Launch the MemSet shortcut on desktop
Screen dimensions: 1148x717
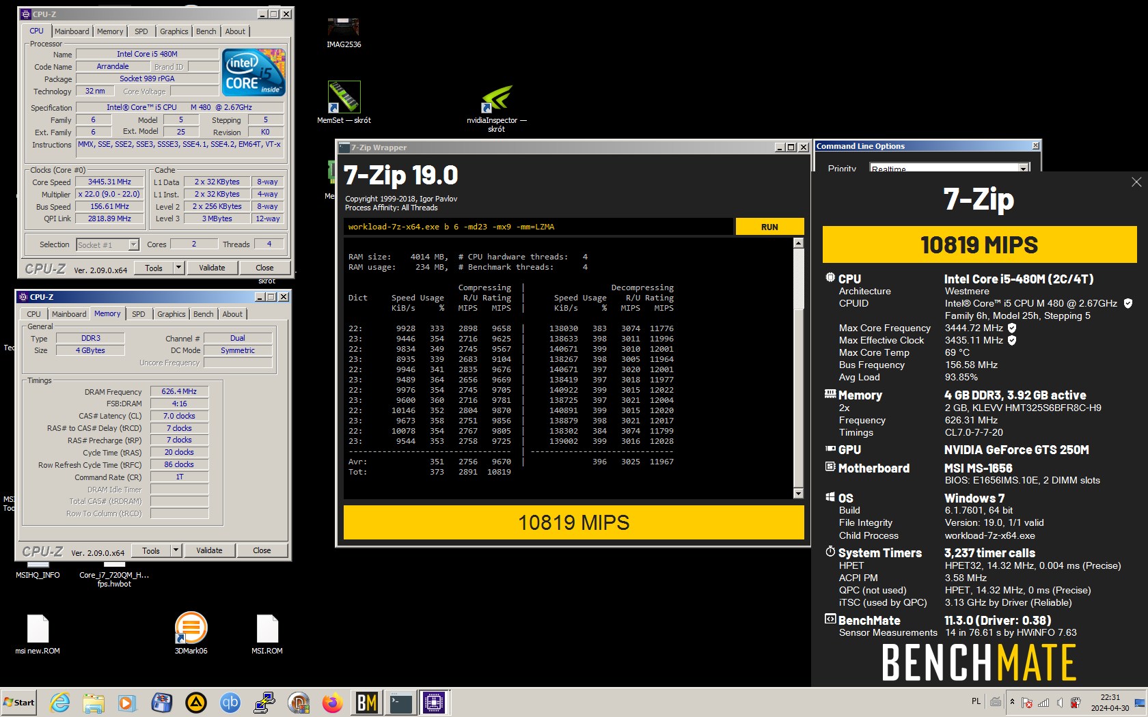(344, 102)
